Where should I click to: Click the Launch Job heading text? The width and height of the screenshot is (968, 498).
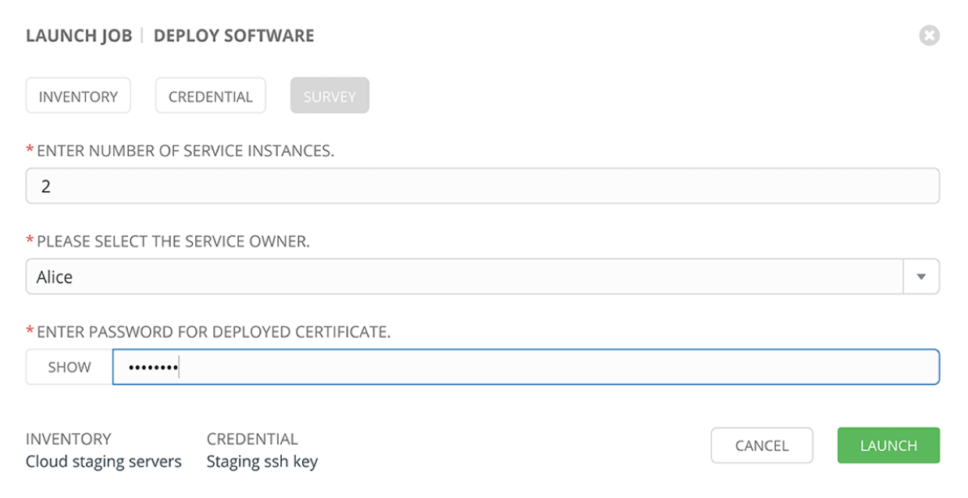coord(79,36)
